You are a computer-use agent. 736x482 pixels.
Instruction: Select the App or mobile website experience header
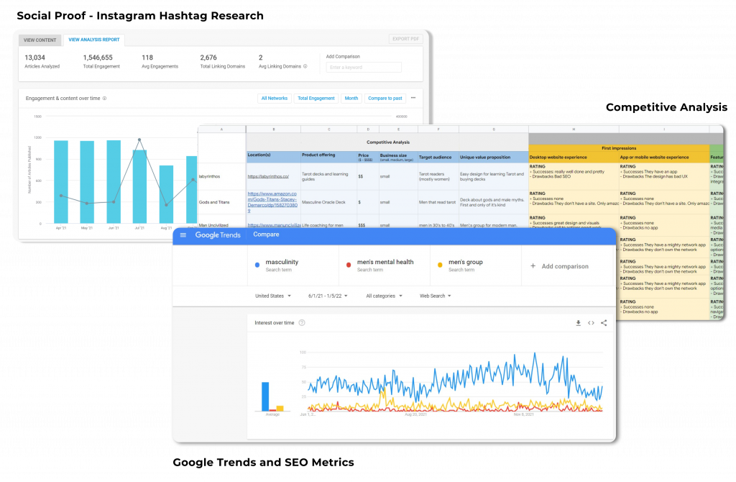(664, 157)
